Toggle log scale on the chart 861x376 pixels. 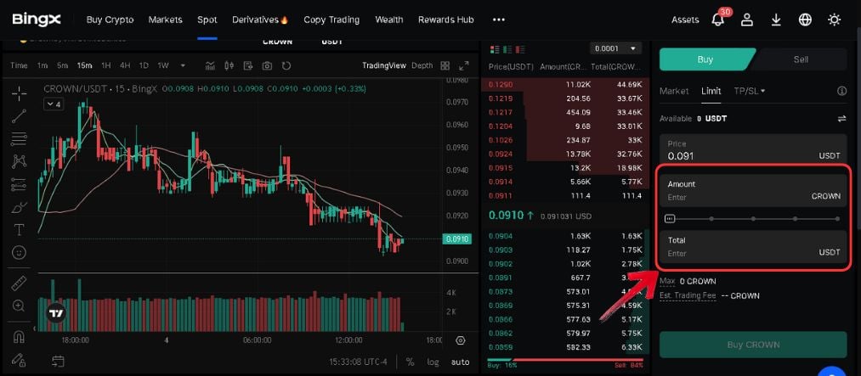point(433,362)
